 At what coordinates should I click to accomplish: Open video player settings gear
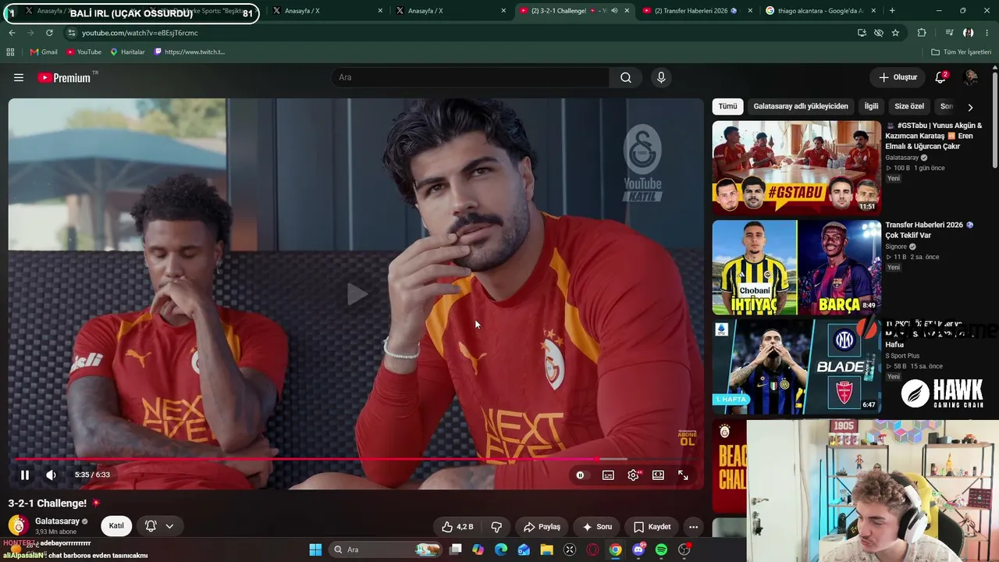click(x=634, y=475)
